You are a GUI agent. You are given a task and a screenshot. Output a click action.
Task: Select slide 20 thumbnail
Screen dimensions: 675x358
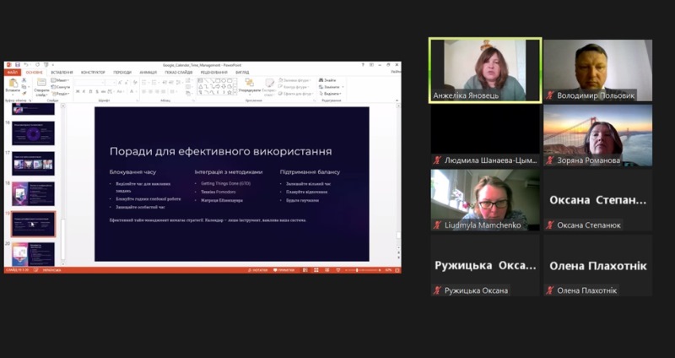(x=34, y=254)
